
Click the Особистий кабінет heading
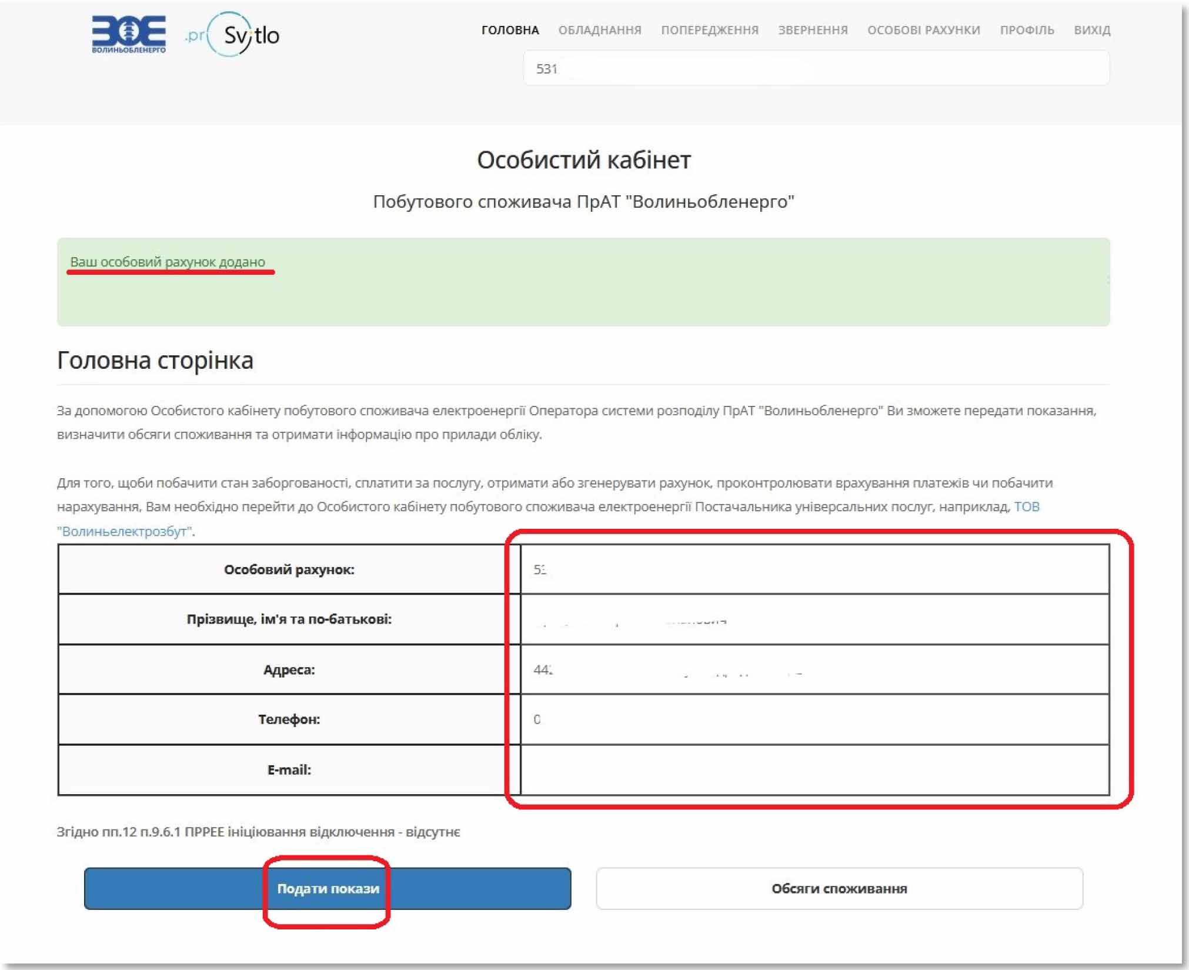583,159
